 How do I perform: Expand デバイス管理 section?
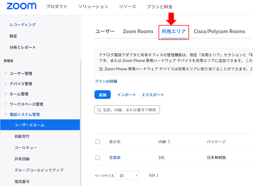pyautogui.click(x=6, y=84)
